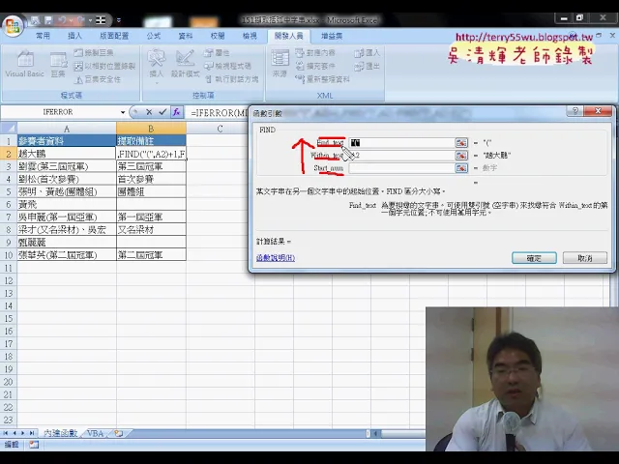Open the 增益集 ribbon tab

(332, 36)
